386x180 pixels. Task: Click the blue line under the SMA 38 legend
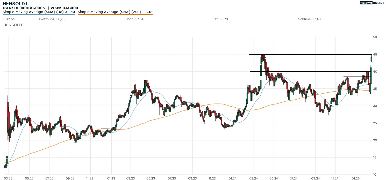(39, 15)
